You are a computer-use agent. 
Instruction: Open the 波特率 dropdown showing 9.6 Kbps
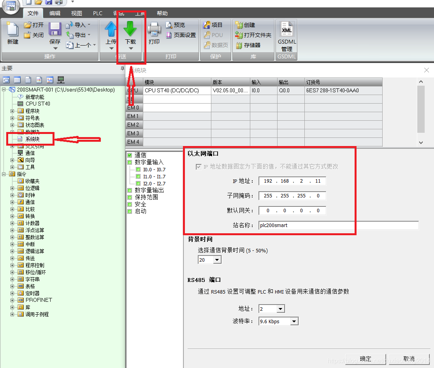point(295,321)
